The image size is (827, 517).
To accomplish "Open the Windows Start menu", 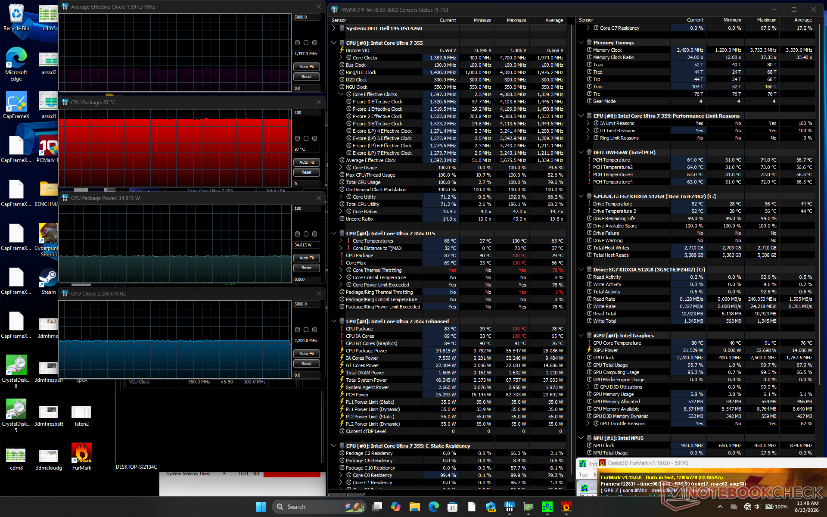I will tap(261, 507).
